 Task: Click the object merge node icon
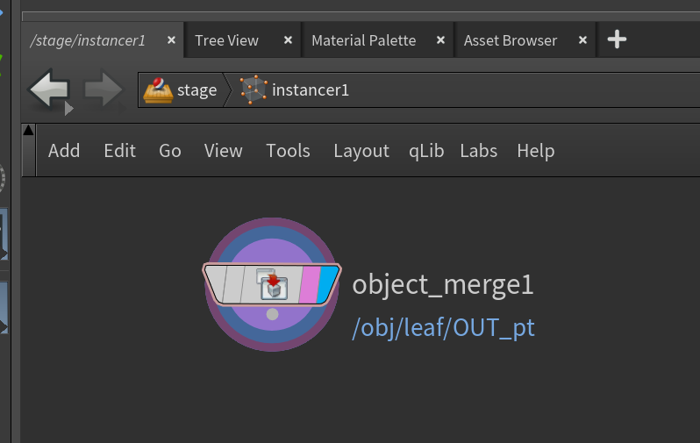tap(272, 283)
